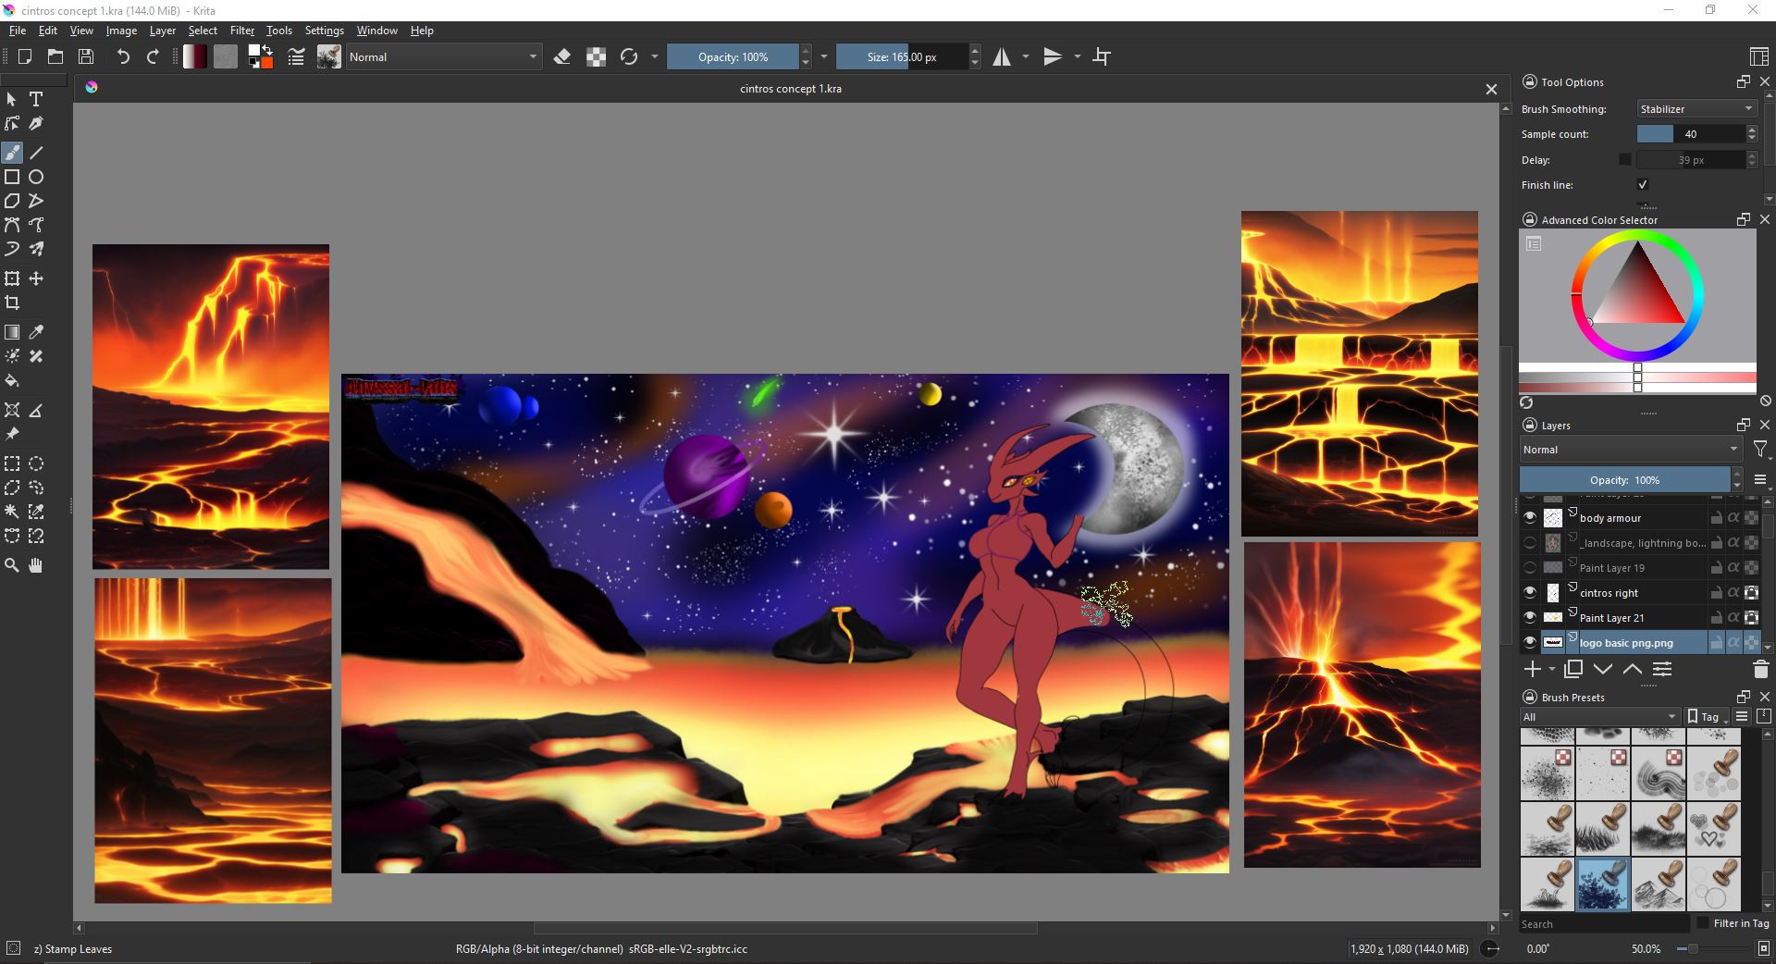Click the brush Size slider

point(902,56)
